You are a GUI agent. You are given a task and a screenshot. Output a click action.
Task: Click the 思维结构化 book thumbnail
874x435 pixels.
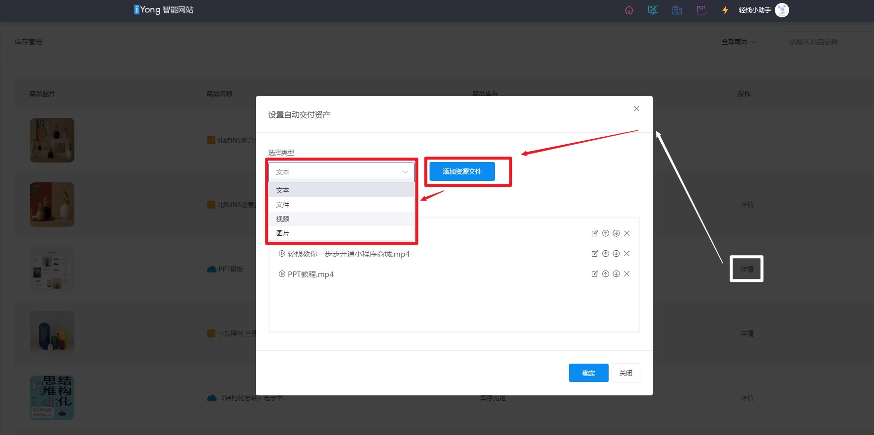click(52, 398)
